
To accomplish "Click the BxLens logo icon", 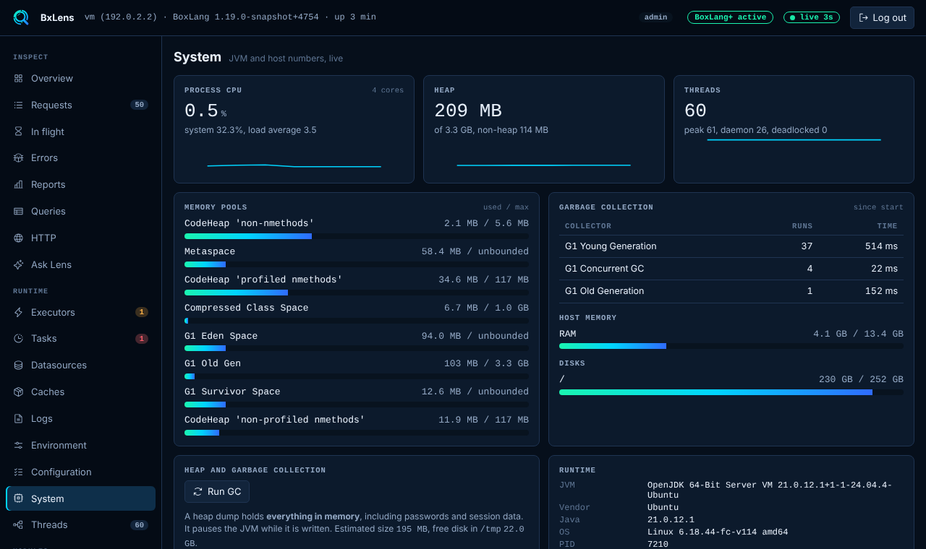I will tap(21, 17).
